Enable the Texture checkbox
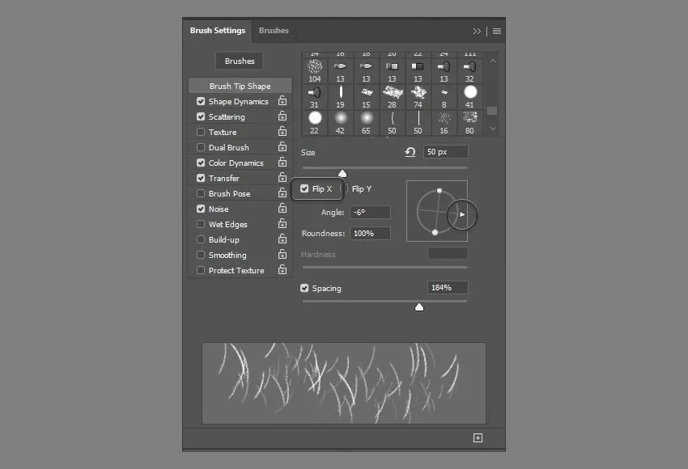Viewport: 688px width, 469px height. pyautogui.click(x=201, y=132)
